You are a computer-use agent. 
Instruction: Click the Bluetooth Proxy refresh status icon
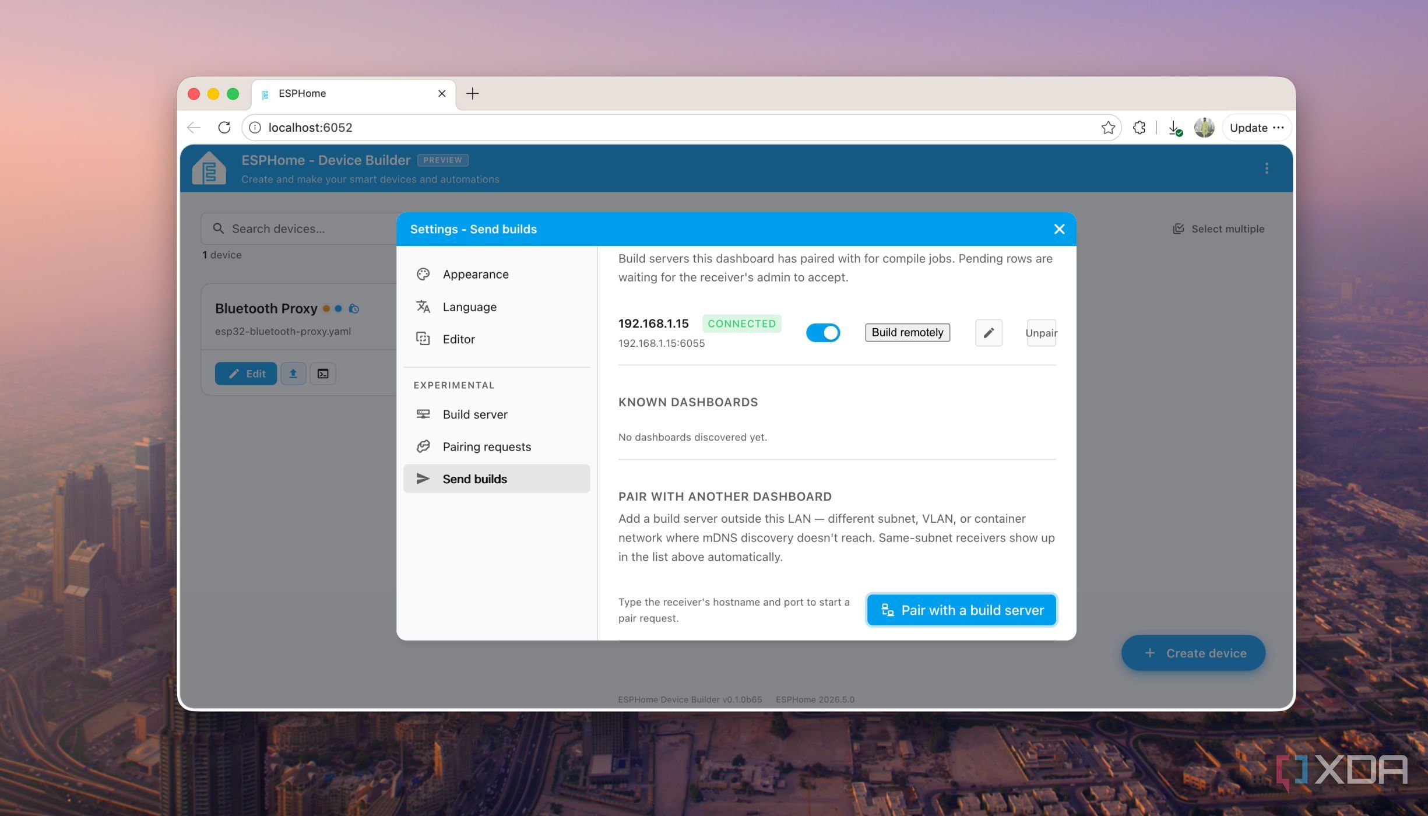(354, 308)
